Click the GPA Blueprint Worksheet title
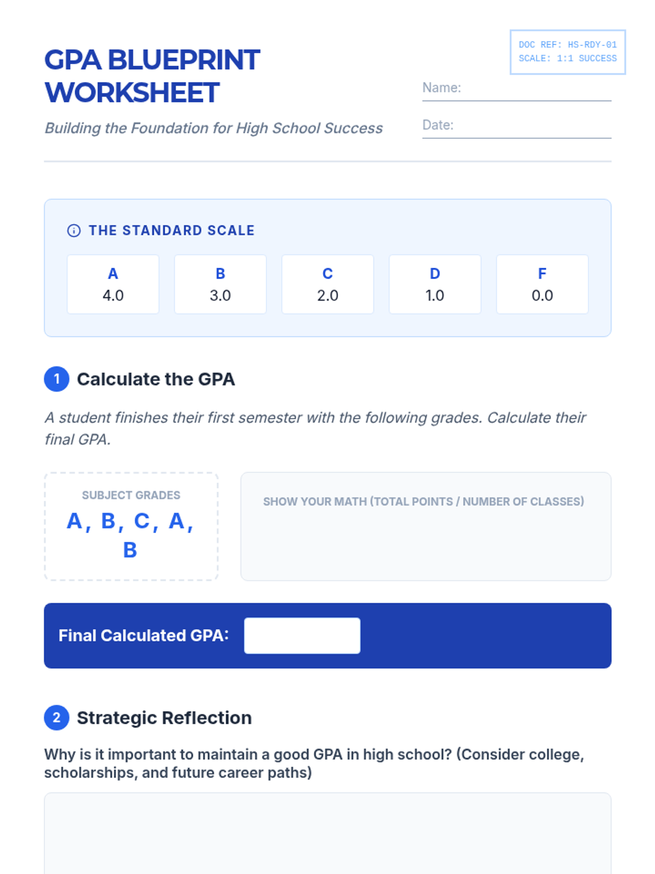 (x=152, y=76)
